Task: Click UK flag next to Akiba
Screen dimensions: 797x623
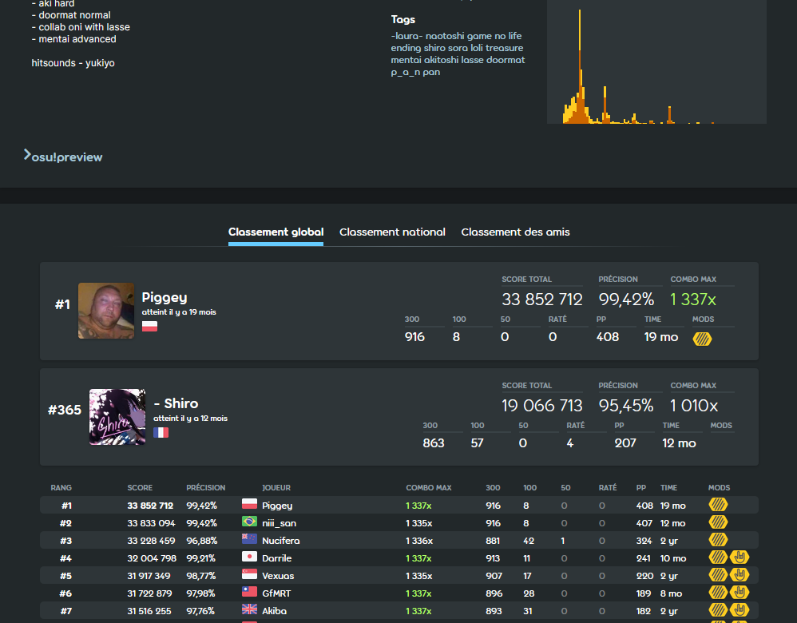Action: point(249,609)
